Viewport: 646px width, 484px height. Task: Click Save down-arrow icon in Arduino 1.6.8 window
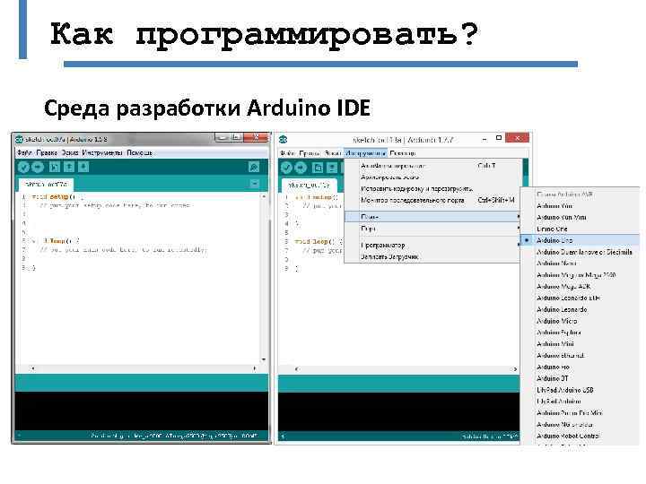coord(83,167)
